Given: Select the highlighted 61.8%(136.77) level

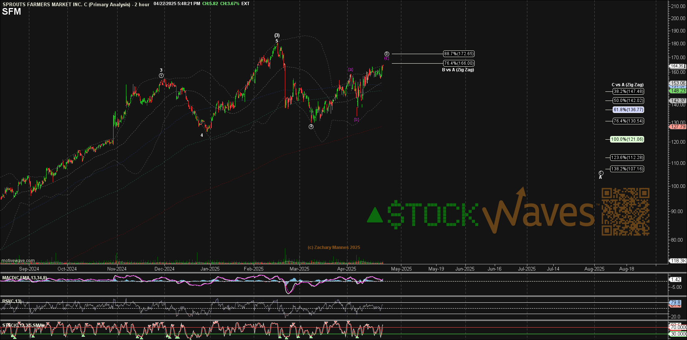Looking at the screenshot, I should (628, 110).
